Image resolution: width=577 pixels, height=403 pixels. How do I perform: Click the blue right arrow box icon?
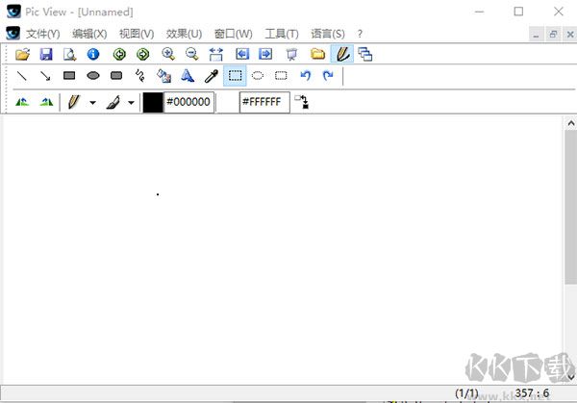pos(265,54)
